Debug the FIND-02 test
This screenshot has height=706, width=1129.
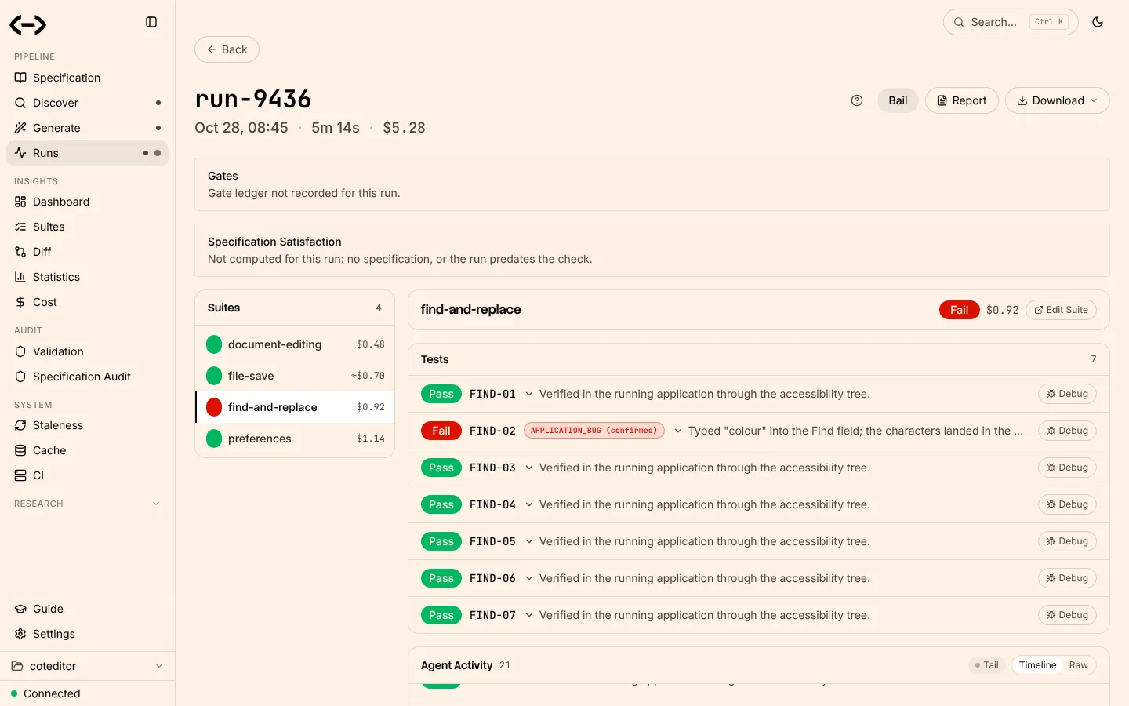click(x=1067, y=431)
